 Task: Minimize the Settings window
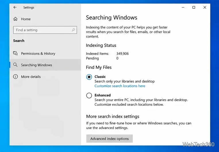click(183, 7)
